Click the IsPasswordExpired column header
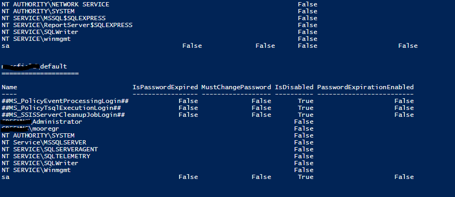 (165, 87)
